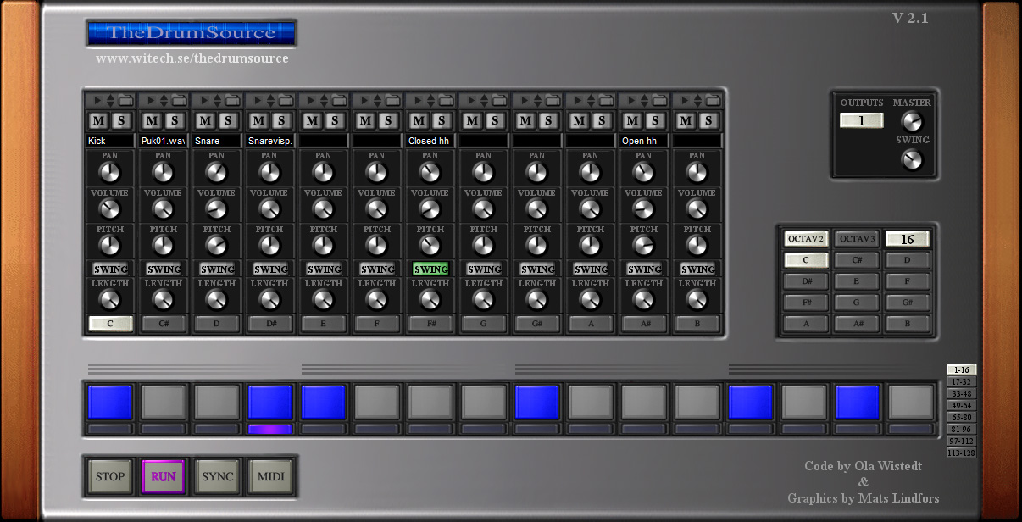Click the OUTPUTS value field showing 1

tap(861, 120)
